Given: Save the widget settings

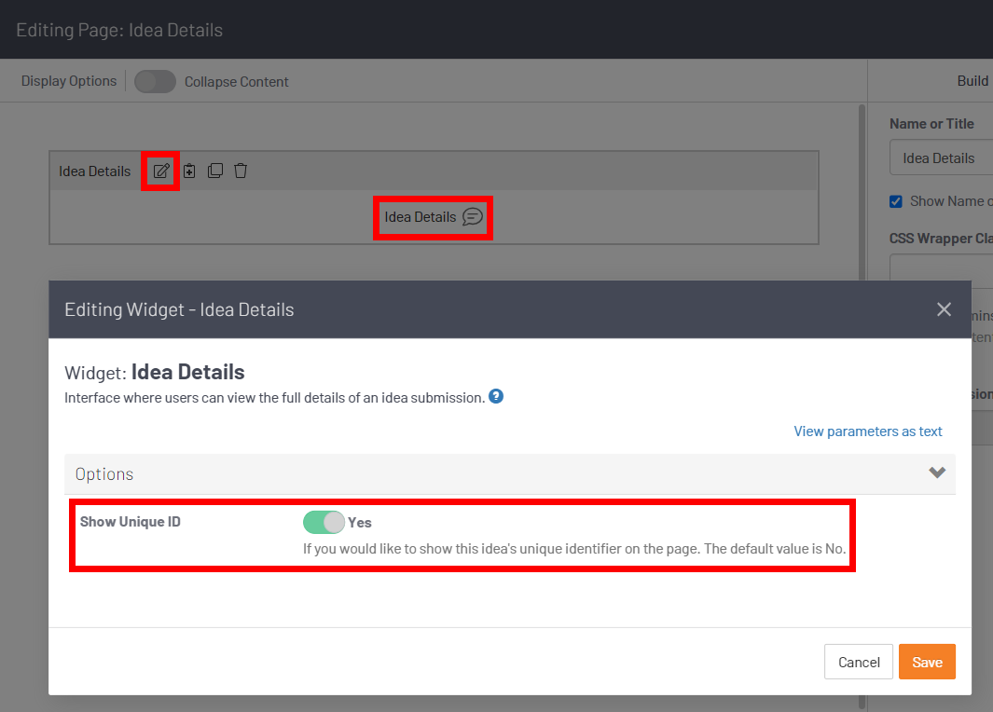Looking at the screenshot, I should [x=927, y=662].
